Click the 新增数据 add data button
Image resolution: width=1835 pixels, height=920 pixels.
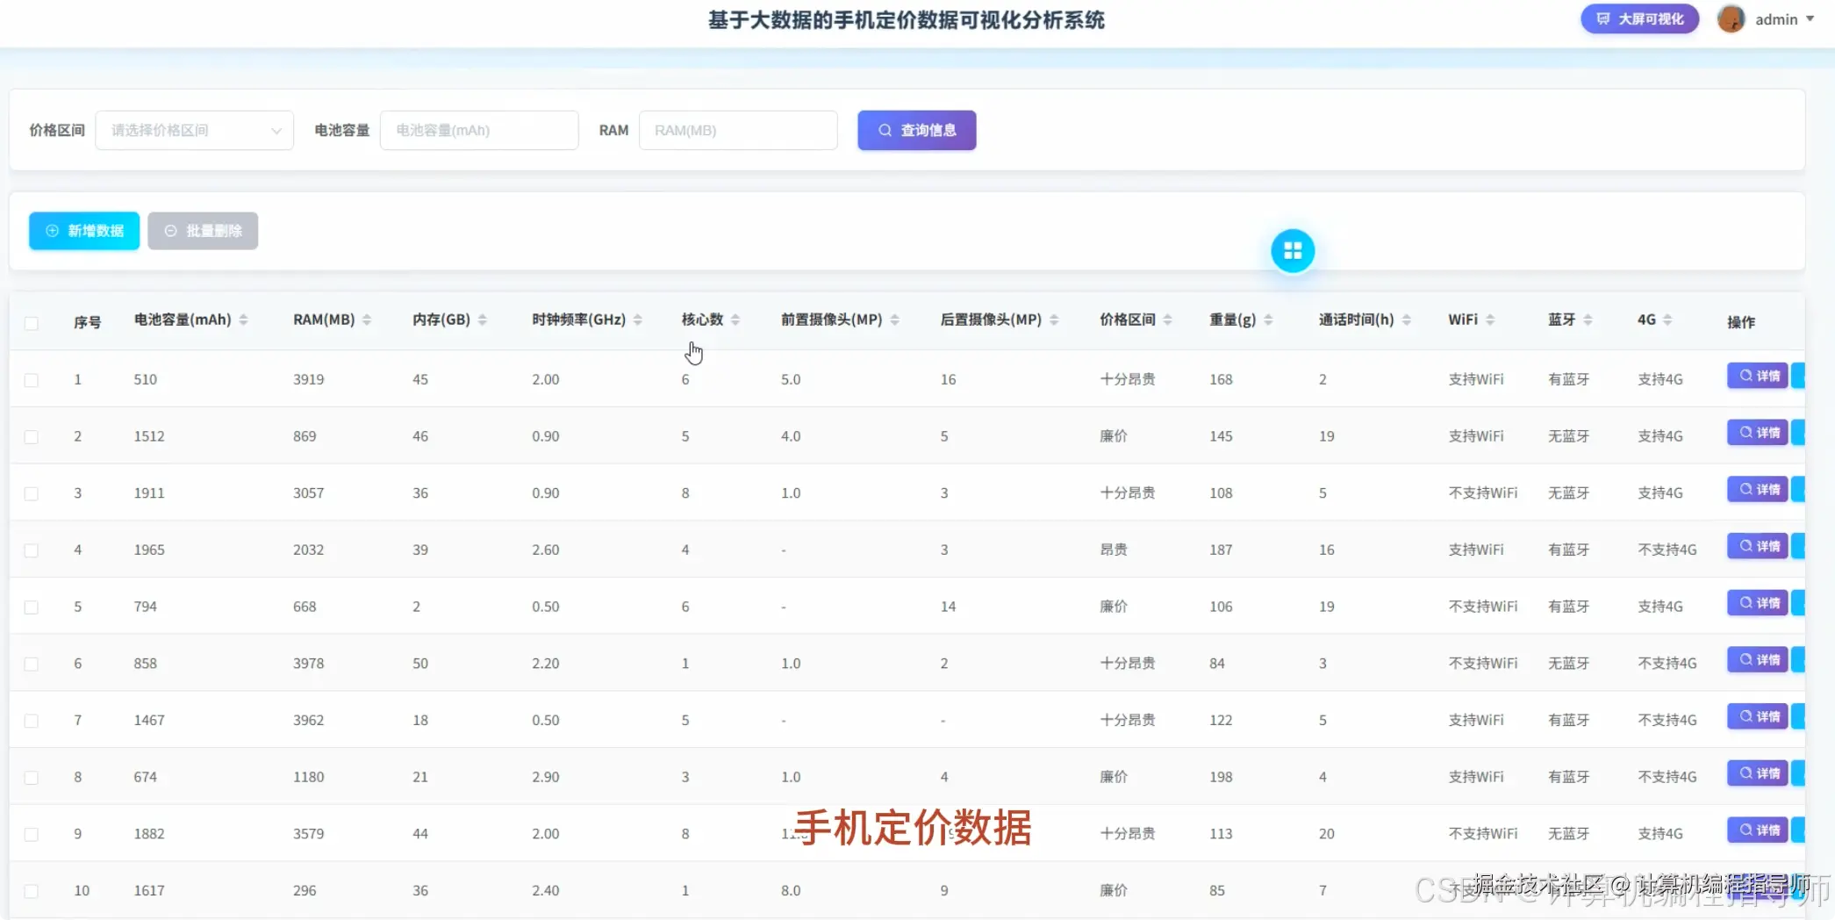pos(83,231)
